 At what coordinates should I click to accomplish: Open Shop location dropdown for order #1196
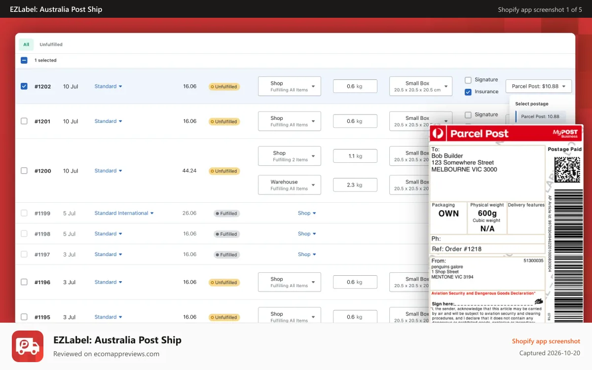[290, 282]
